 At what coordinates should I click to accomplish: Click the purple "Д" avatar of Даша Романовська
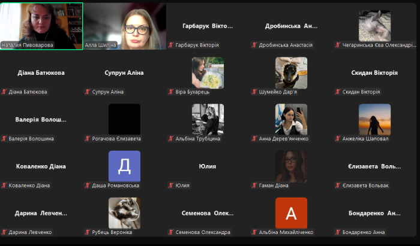coord(124,166)
